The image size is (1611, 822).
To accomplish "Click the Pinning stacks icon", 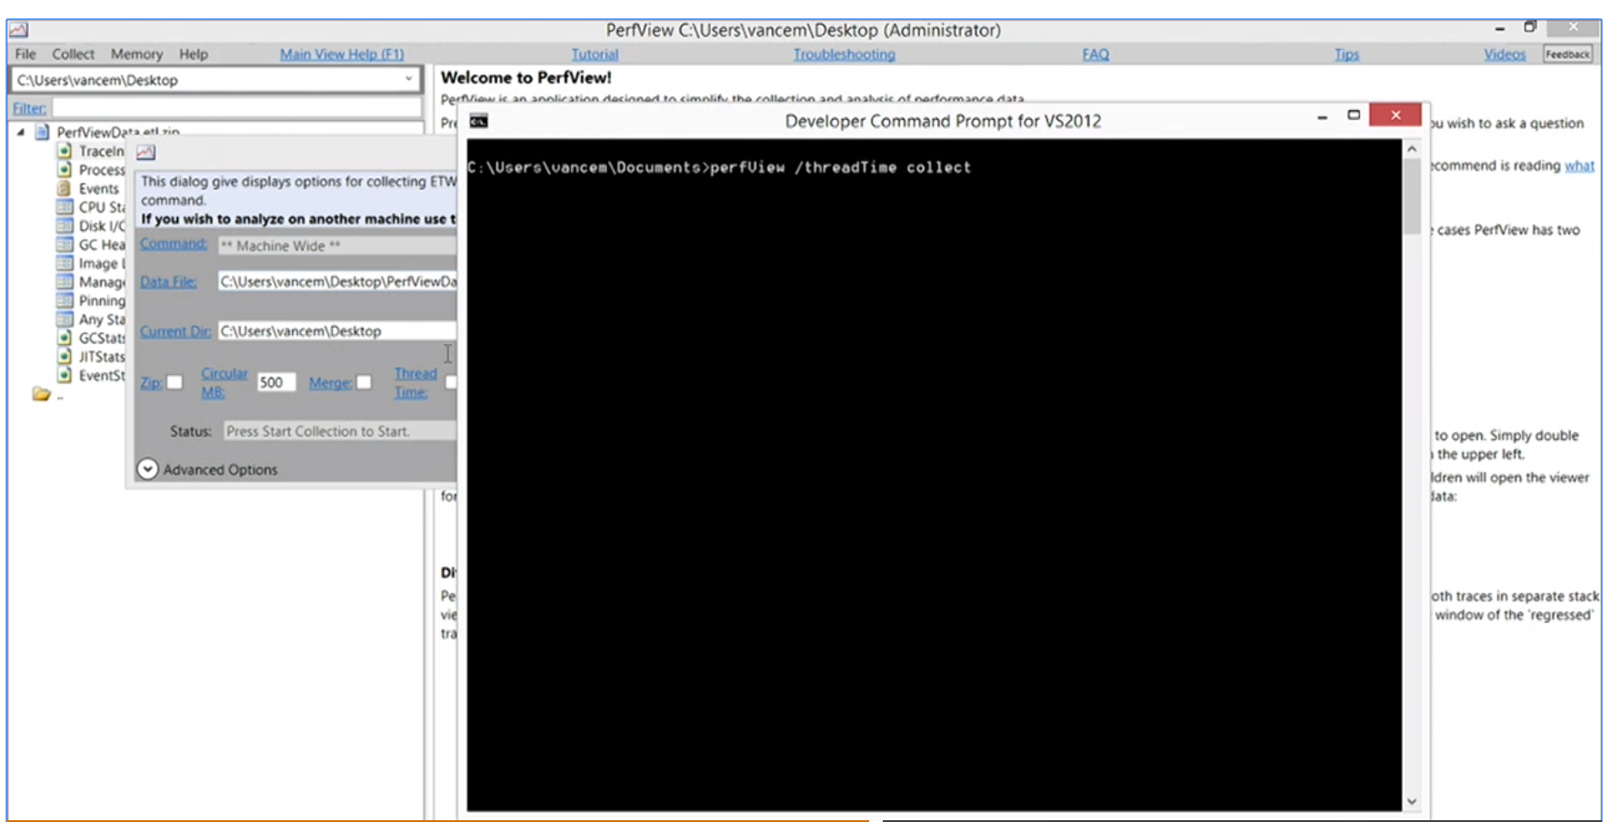I will [65, 301].
